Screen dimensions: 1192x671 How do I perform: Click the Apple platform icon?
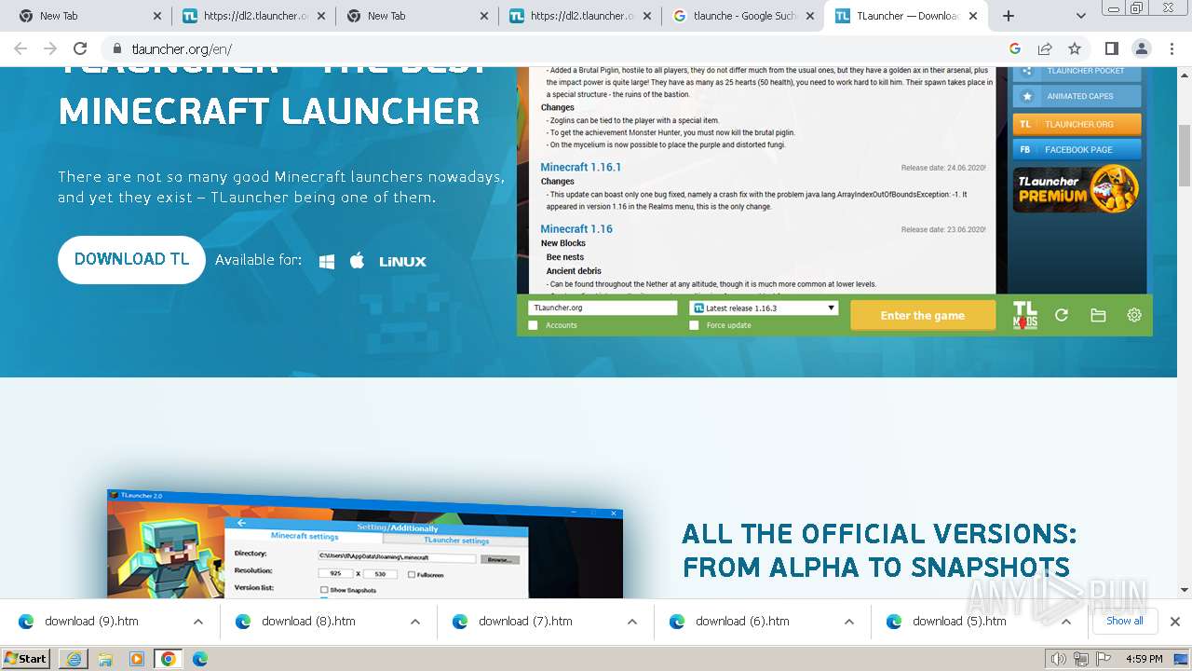coord(357,261)
